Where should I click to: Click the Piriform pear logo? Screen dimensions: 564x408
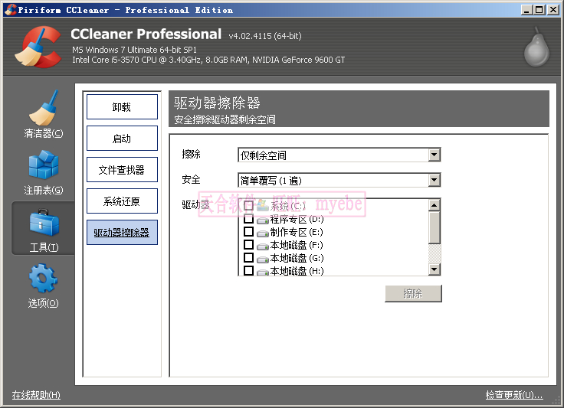click(x=536, y=47)
